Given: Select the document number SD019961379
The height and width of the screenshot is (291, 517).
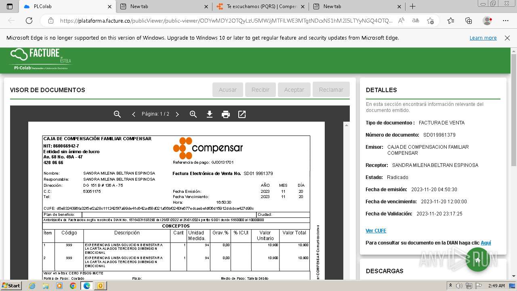Looking at the screenshot, I should tap(439, 135).
